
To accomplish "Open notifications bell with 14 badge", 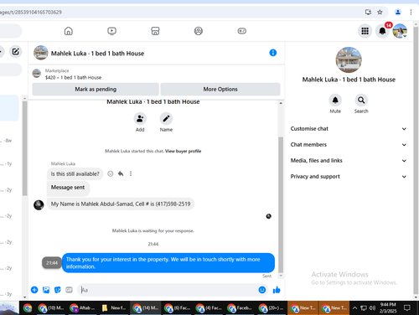I will [382, 31].
